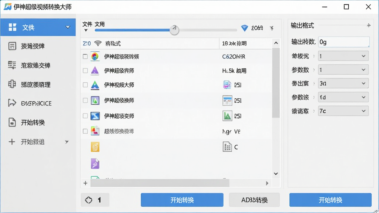This screenshot has width=379, height=213.
Task: Click the split-panel icon in sidebar fourth row
Action: [x=12, y=84]
